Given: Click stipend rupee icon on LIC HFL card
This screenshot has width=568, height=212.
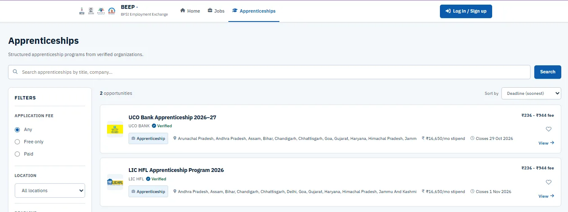Looking at the screenshot, I should pos(423,191).
